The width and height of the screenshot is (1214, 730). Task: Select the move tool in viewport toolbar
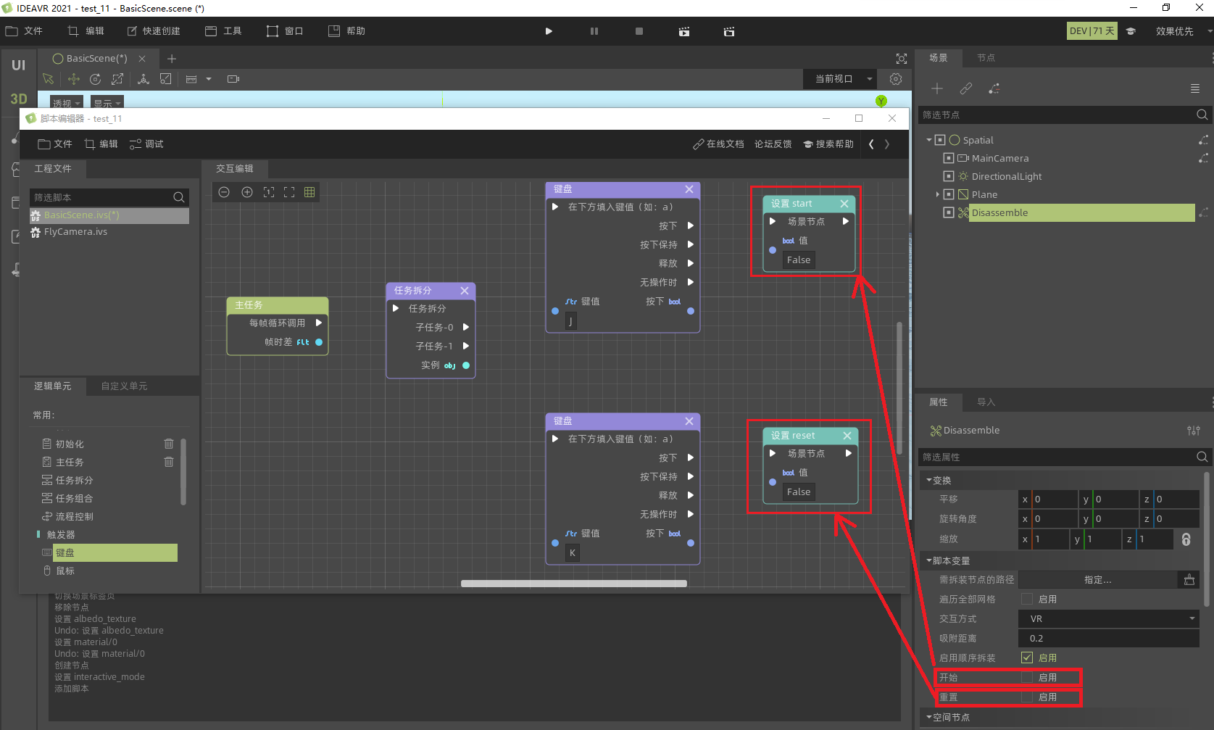(73, 79)
